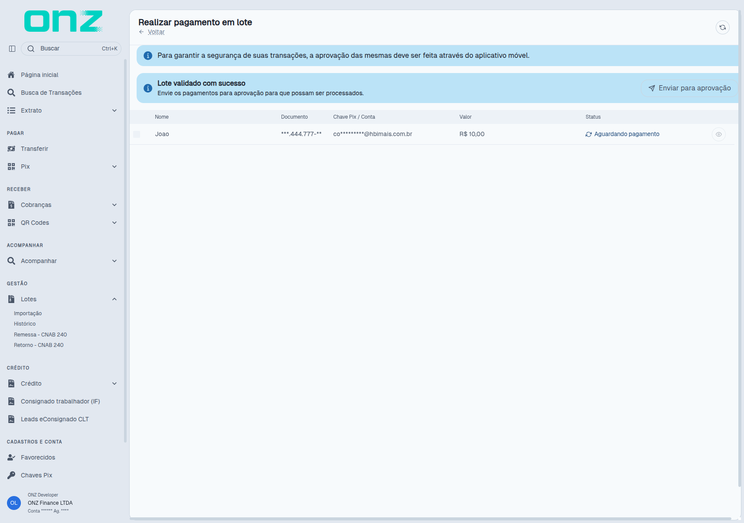Image resolution: width=744 pixels, height=523 pixels.
Task: Click the Favorecidos user icon
Action: tap(11, 457)
